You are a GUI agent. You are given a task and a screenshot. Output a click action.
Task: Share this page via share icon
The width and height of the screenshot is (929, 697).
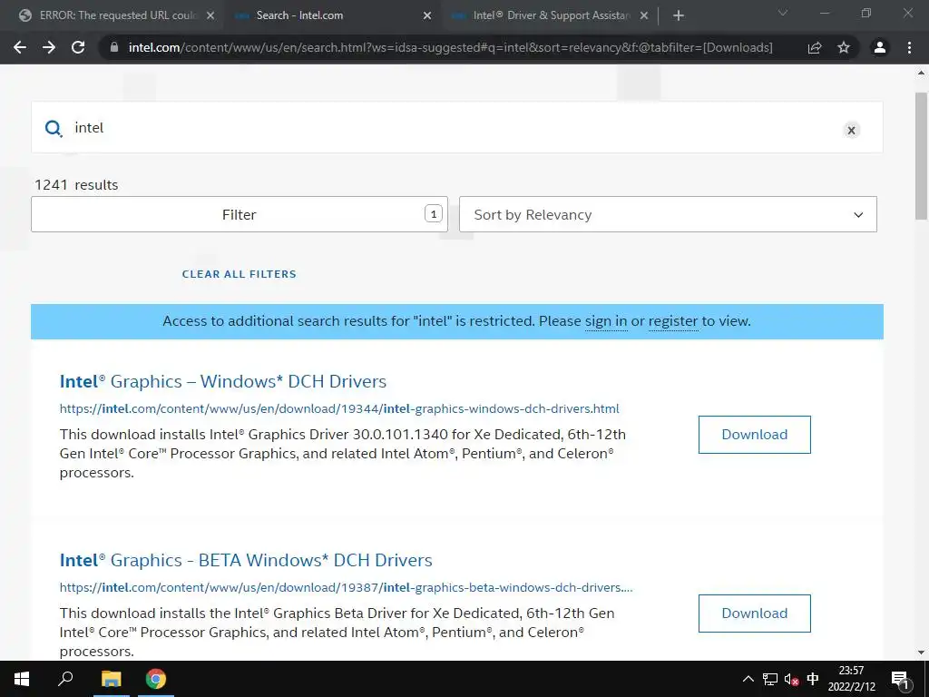(x=815, y=47)
